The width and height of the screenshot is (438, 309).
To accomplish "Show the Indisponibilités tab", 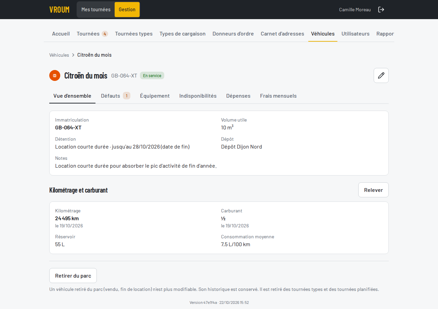I will tap(198, 96).
